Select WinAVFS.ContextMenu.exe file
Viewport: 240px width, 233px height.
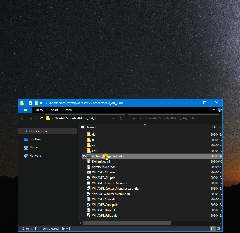[x=111, y=183]
